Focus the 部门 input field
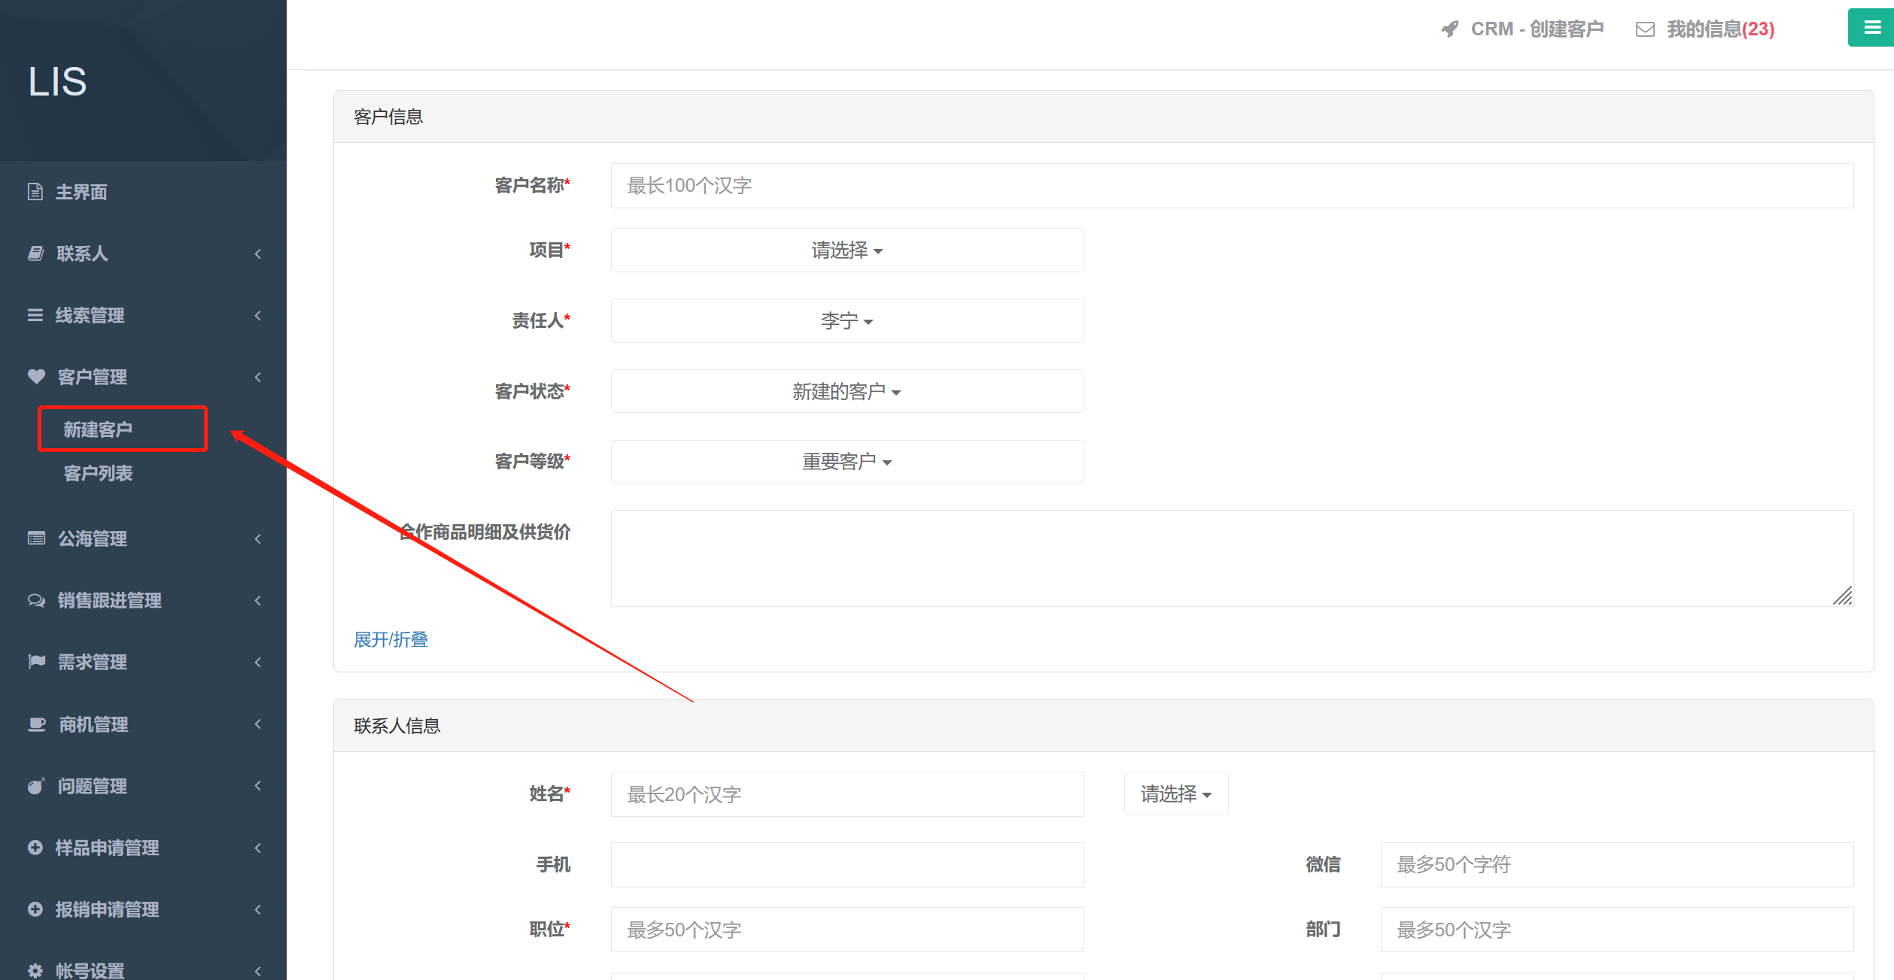The height and width of the screenshot is (980, 1894). (1616, 930)
